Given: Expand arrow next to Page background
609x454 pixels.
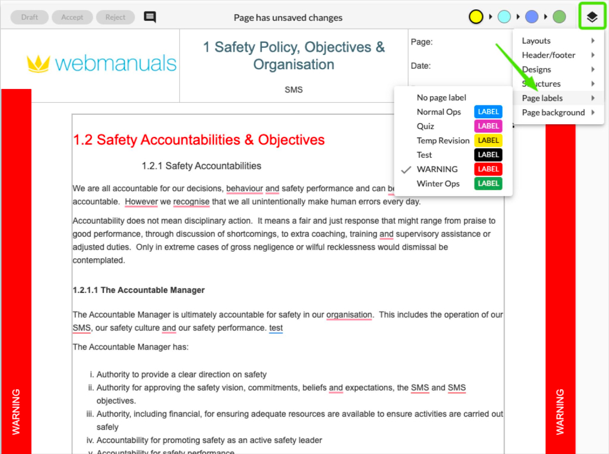Looking at the screenshot, I should point(593,113).
